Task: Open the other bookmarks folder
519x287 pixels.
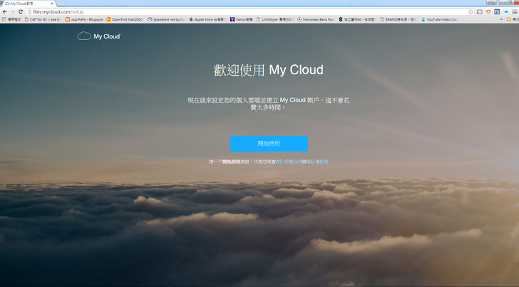Action: point(510,19)
